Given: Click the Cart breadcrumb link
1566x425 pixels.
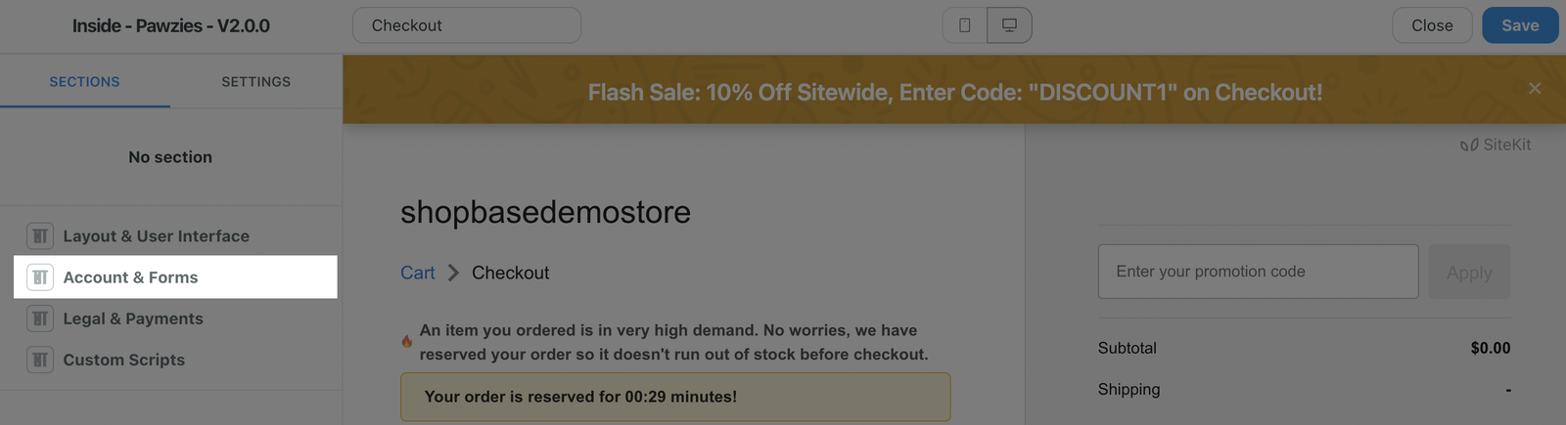Looking at the screenshot, I should click(x=417, y=273).
